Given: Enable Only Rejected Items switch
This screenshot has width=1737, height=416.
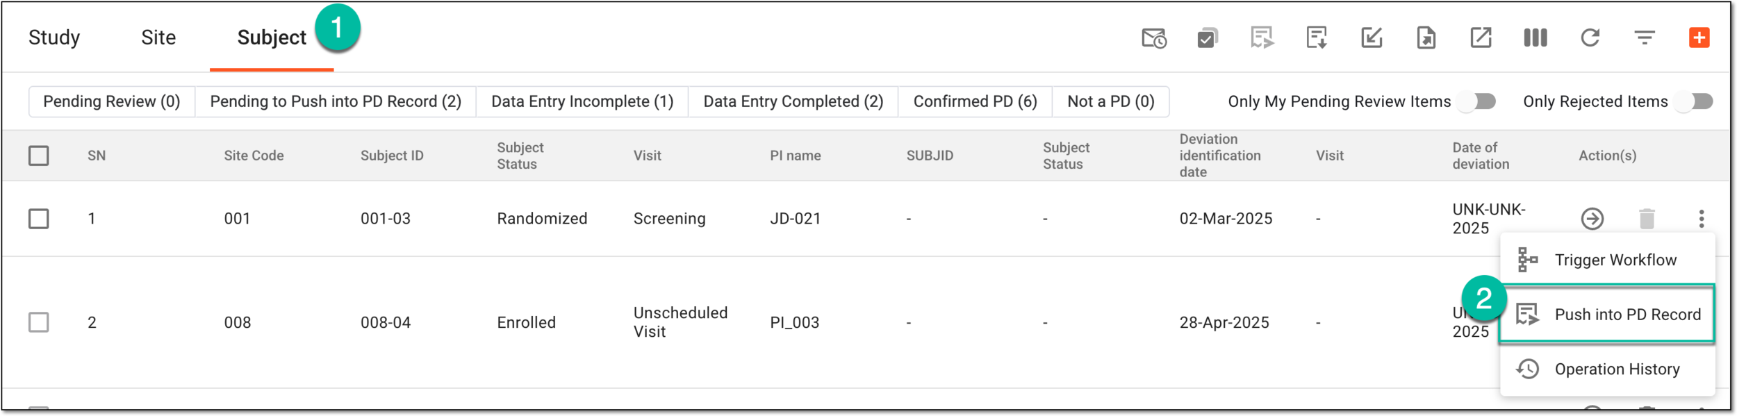Looking at the screenshot, I should pyautogui.click(x=1694, y=101).
